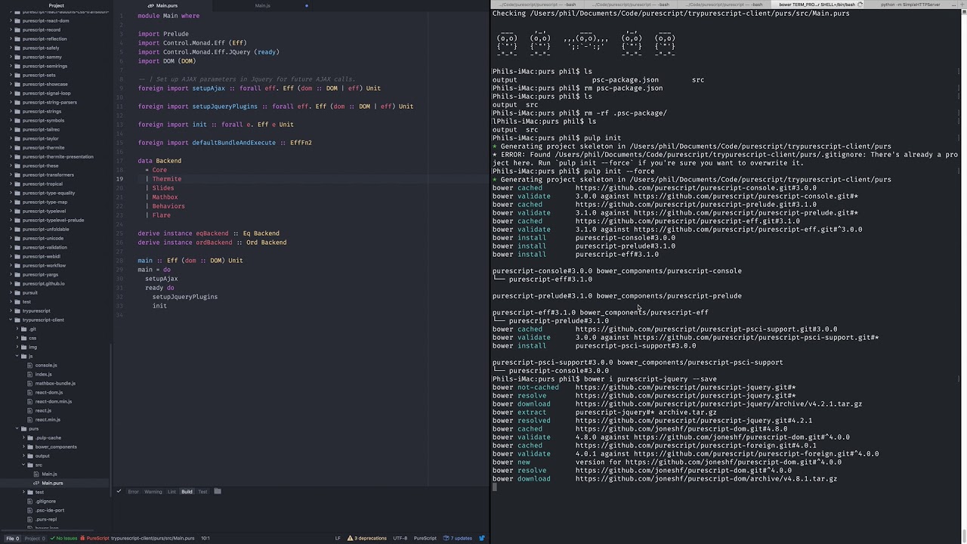Change the LF line ending setting
Viewport: 967px width, 544px height.
[338, 538]
